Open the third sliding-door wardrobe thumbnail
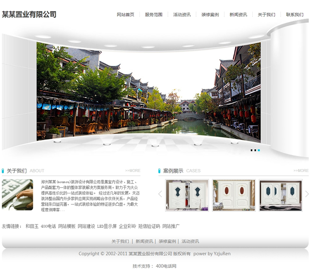Viewport: 310px width, 272px height. (x=281, y=195)
